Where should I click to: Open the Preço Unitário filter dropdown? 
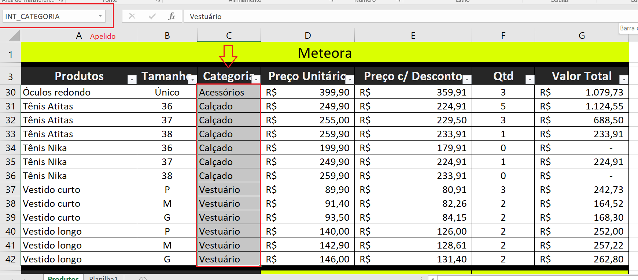click(350, 79)
